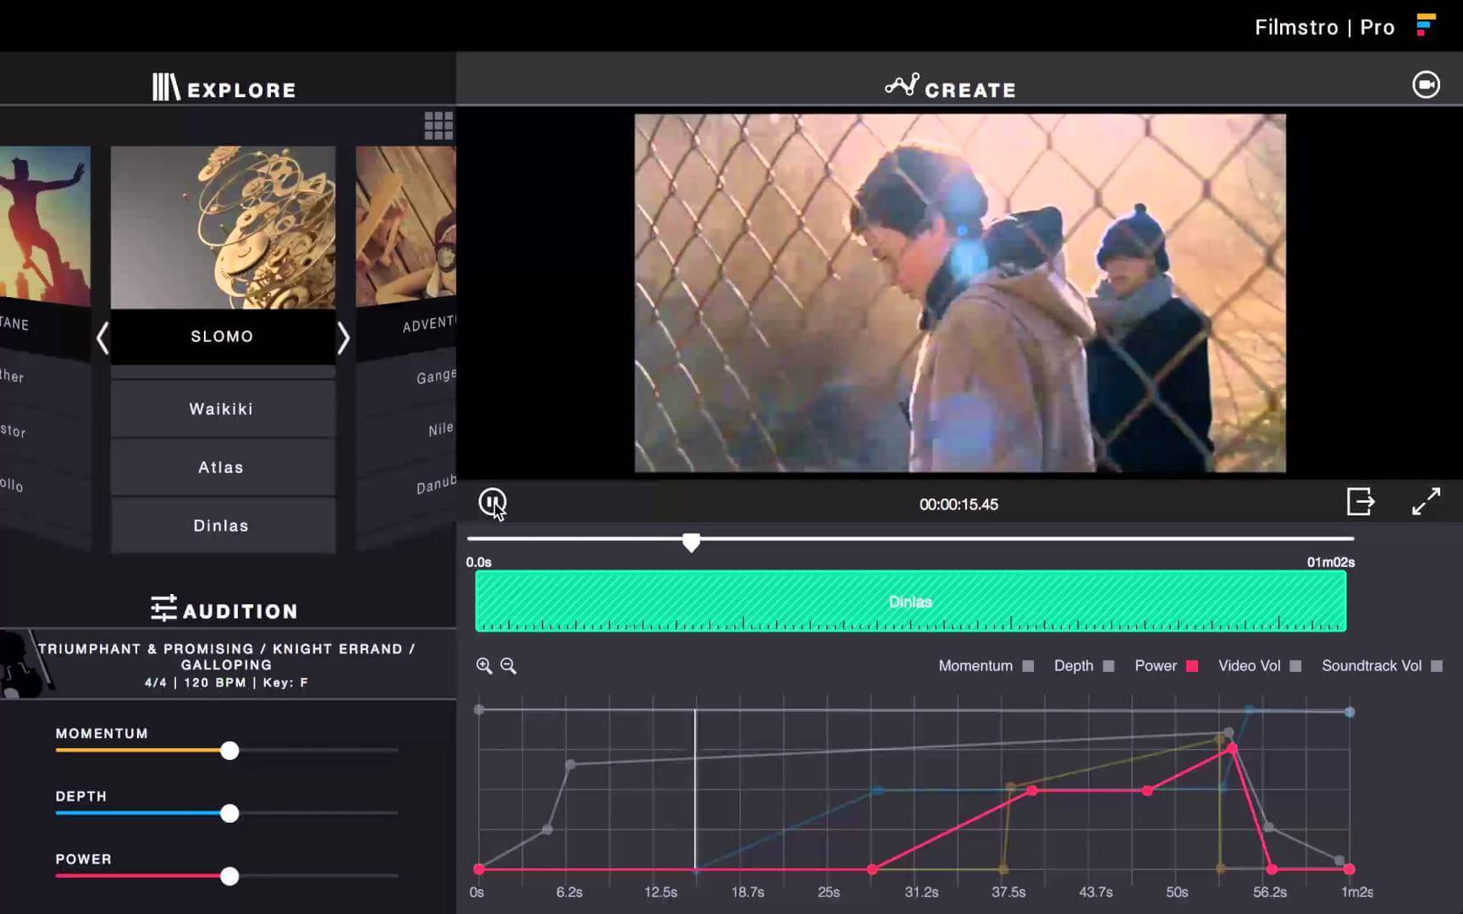Zoom out on the automation graph
This screenshot has height=914, width=1463.
[509, 666]
